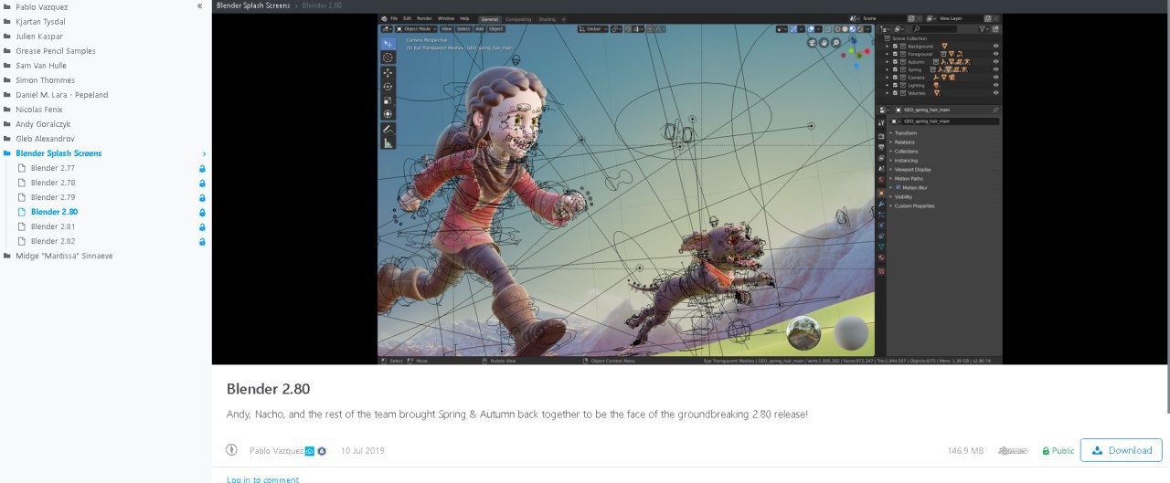Toggle the Foreground collection checkbox
Viewport: 1170px width, 483px height.
895,54
